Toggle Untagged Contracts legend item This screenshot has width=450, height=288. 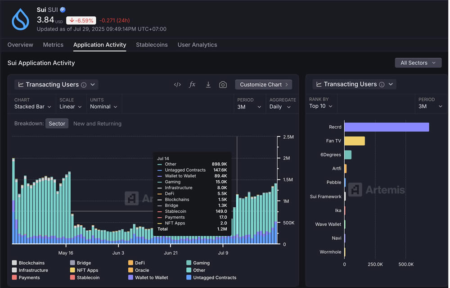click(214, 278)
